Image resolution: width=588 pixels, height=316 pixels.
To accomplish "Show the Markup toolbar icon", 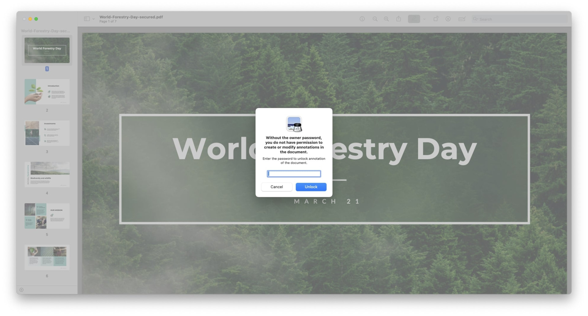I will coord(448,19).
